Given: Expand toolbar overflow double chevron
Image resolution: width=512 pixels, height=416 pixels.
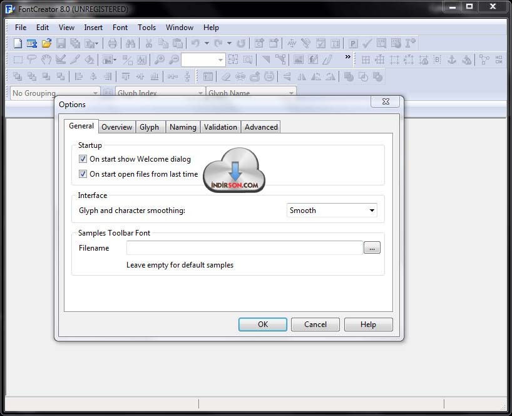Looking at the screenshot, I should [348, 56].
